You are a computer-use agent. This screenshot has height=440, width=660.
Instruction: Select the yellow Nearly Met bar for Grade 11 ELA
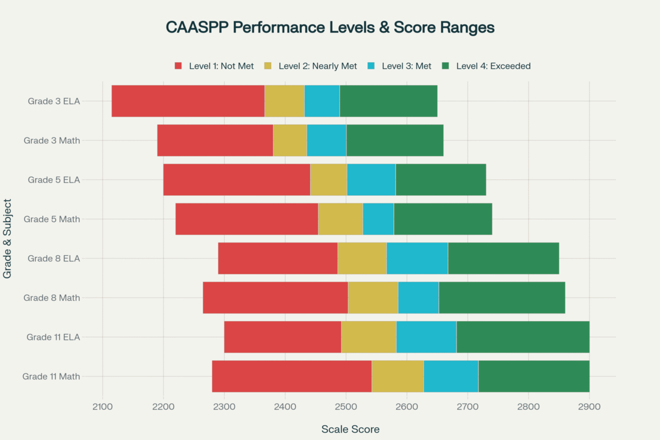click(369, 337)
